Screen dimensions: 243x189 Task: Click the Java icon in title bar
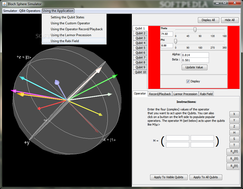[4, 4]
